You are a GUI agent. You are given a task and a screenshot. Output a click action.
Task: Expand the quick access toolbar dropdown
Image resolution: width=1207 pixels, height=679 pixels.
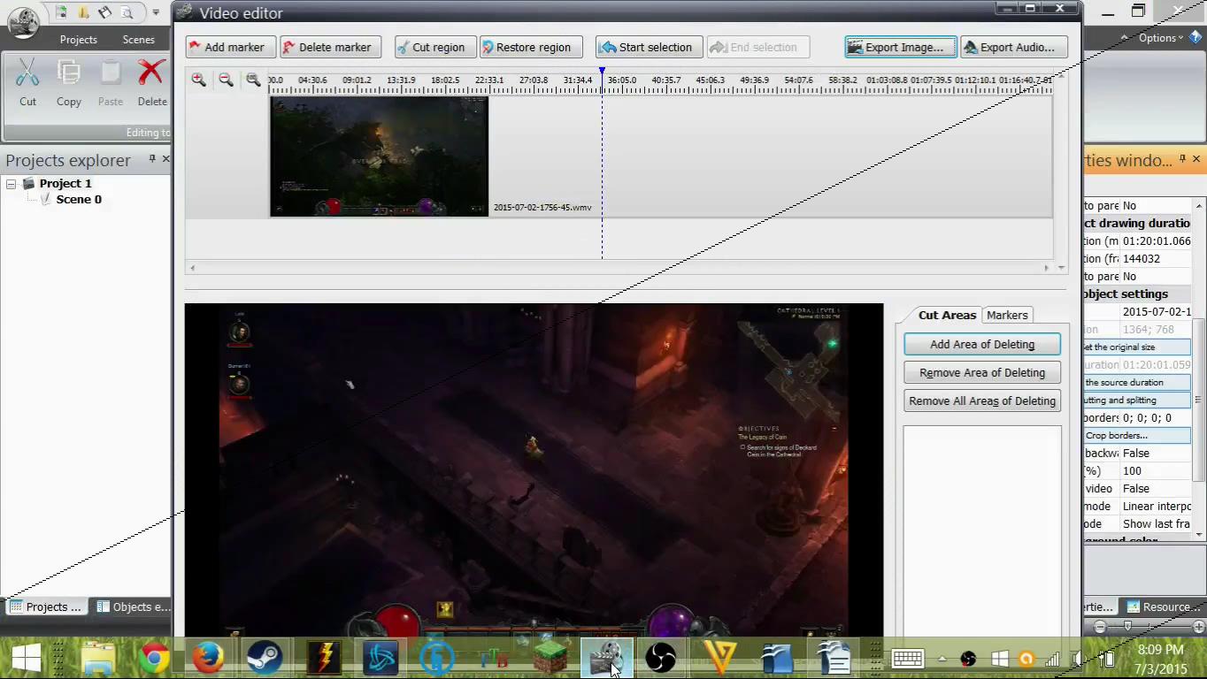tap(156, 12)
